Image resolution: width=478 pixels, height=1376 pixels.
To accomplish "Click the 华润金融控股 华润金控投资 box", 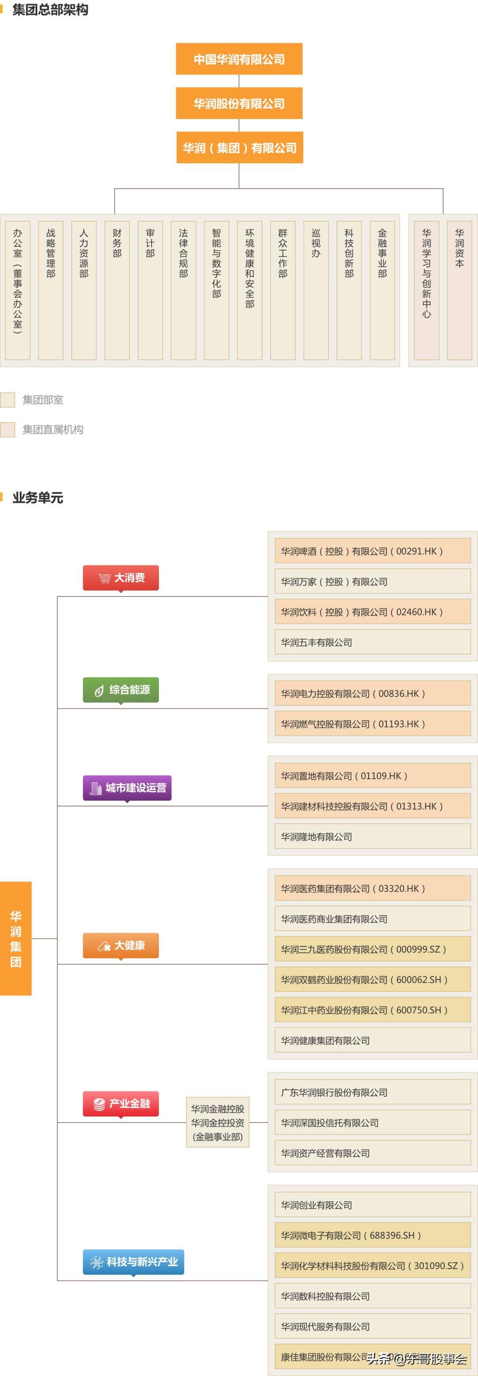I will (217, 1123).
